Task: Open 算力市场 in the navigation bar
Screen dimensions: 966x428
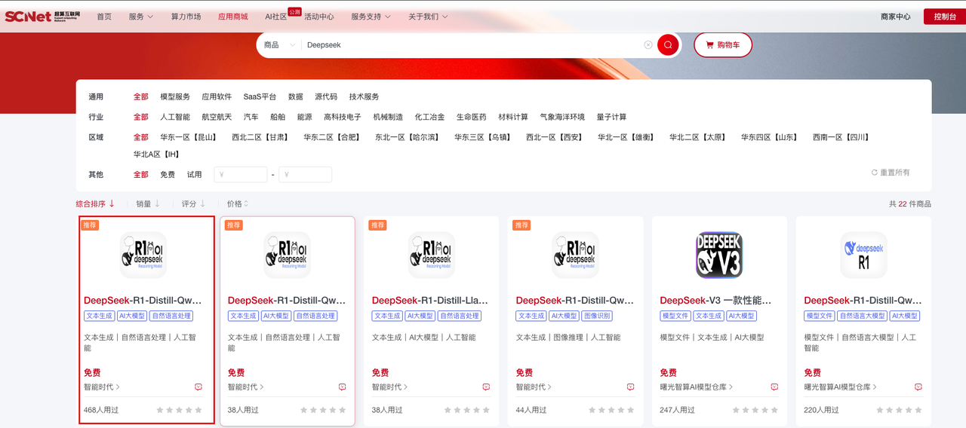Action: click(x=186, y=17)
